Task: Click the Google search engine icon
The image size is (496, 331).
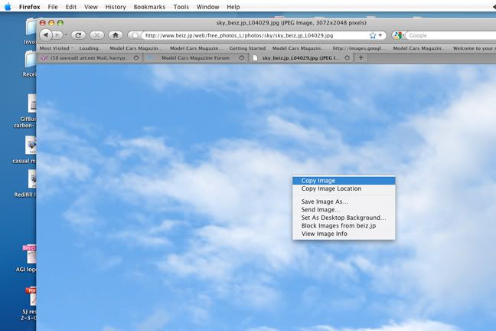Action: click(398, 35)
